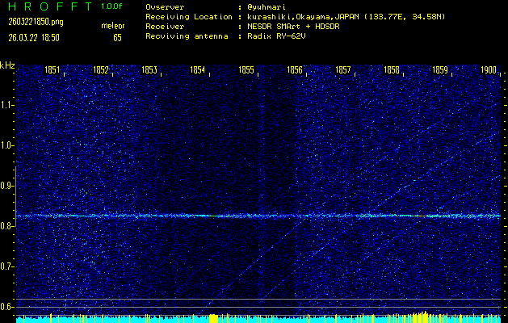Select the 1.1 frequency axis label
The height and width of the screenshot is (323, 508).
click(7, 105)
